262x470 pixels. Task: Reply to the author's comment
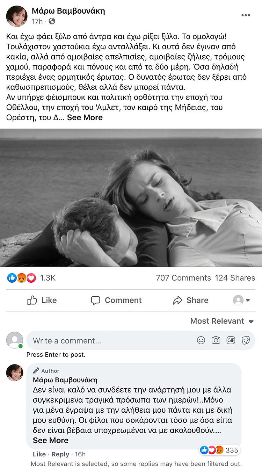click(60, 454)
